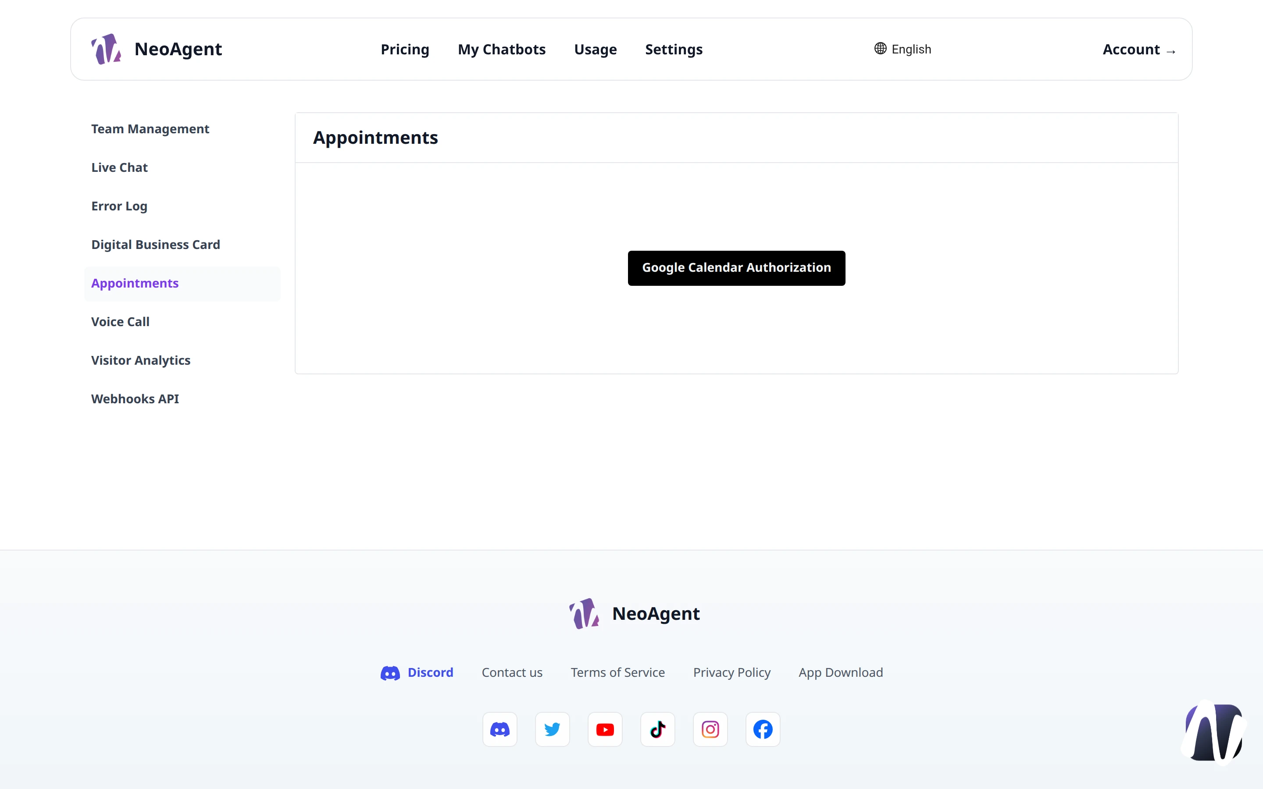Screen dimensions: 1263x789
Task: Open the Discord text link in footer
Action: tap(430, 672)
